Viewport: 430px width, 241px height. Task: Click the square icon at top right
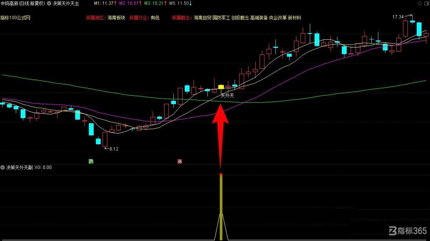427,4
